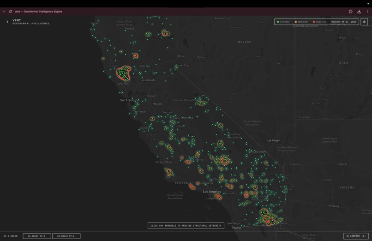Click the San Luis Obispo map label
This screenshot has width=372, height=241.
(164, 162)
